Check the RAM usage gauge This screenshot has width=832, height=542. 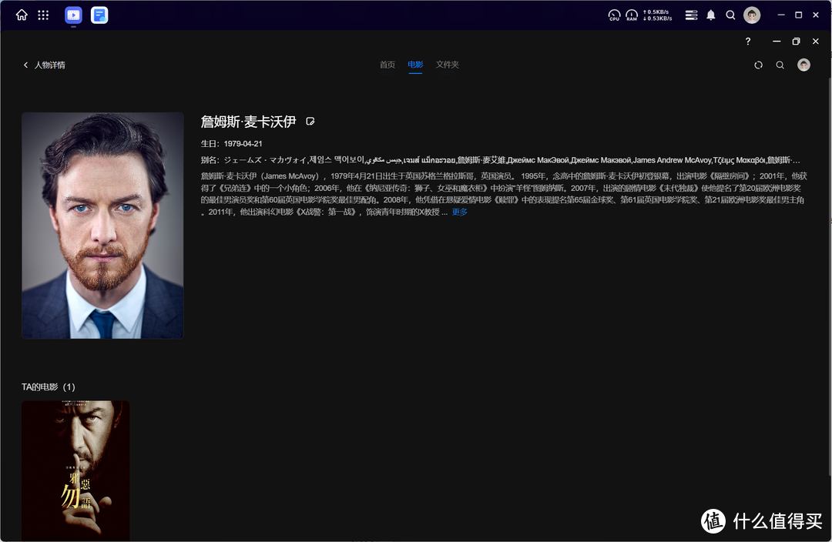(632, 15)
